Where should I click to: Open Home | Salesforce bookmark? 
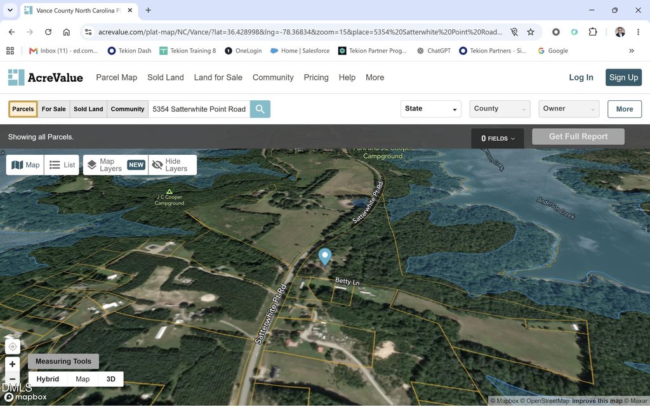(x=300, y=51)
